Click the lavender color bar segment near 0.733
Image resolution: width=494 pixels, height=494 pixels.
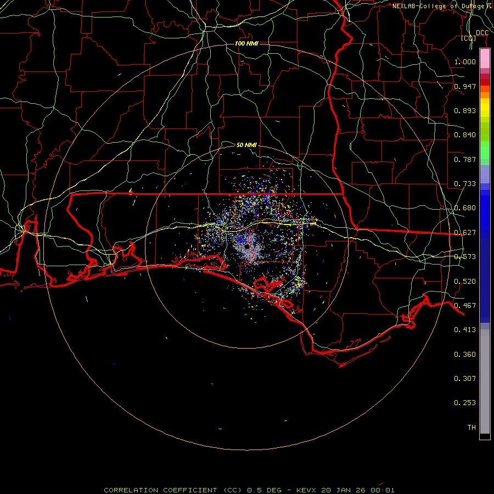pos(485,174)
